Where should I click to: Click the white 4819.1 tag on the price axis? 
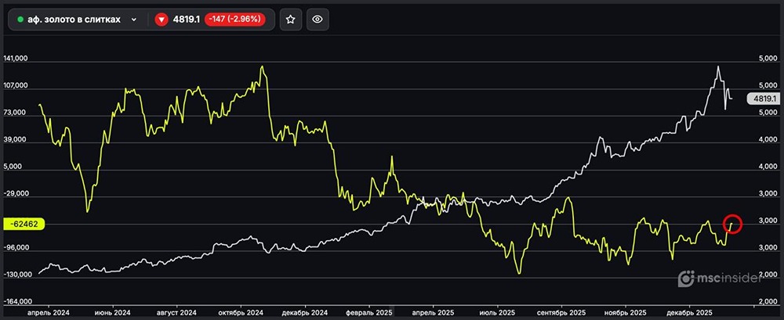[762, 99]
